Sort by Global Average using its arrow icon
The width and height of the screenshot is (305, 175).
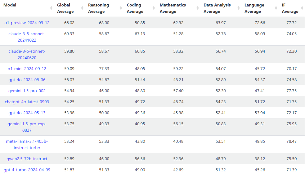[82, 8]
